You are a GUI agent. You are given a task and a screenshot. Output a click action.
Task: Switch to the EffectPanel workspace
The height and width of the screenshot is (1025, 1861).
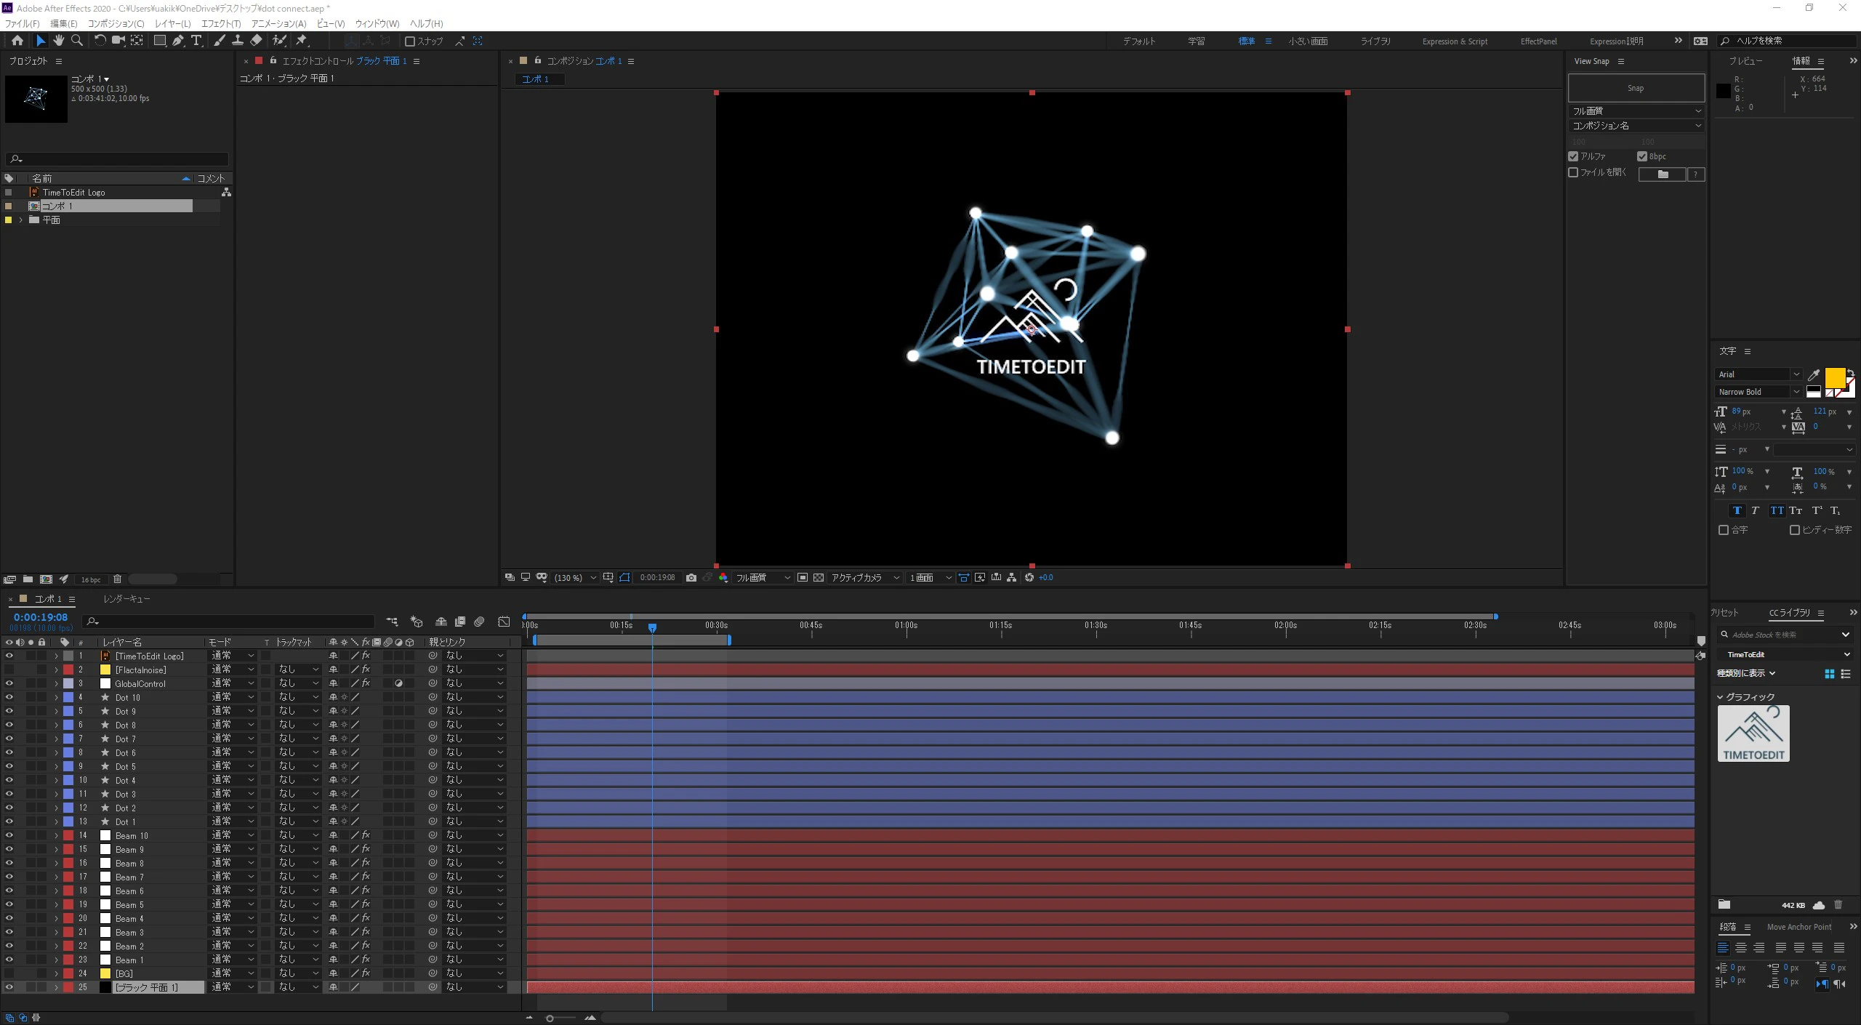coord(1538,41)
